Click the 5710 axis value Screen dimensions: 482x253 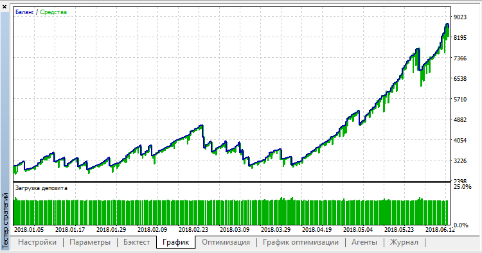coord(460,100)
